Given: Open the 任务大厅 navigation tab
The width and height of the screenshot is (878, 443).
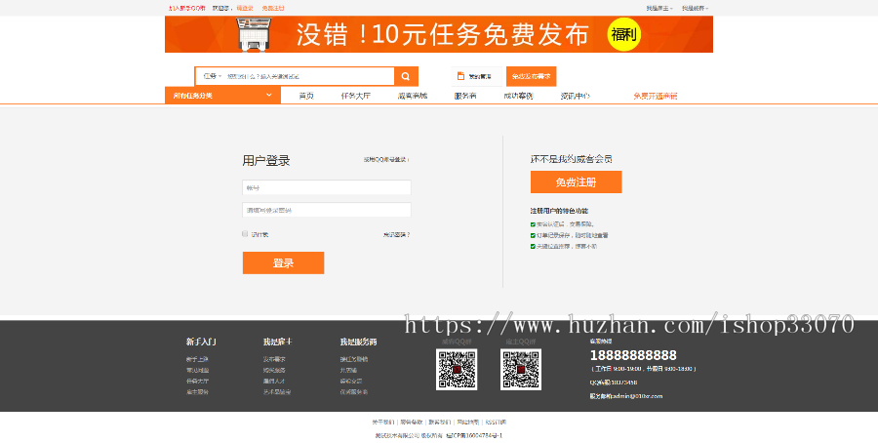Looking at the screenshot, I should pyautogui.click(x=355, y=96).
